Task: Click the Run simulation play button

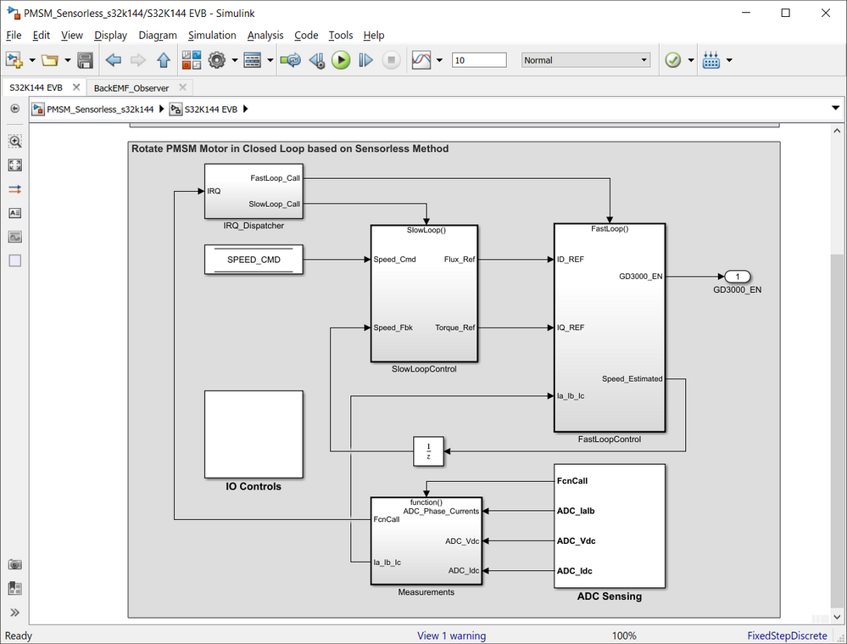Action: tap(341, 60)
